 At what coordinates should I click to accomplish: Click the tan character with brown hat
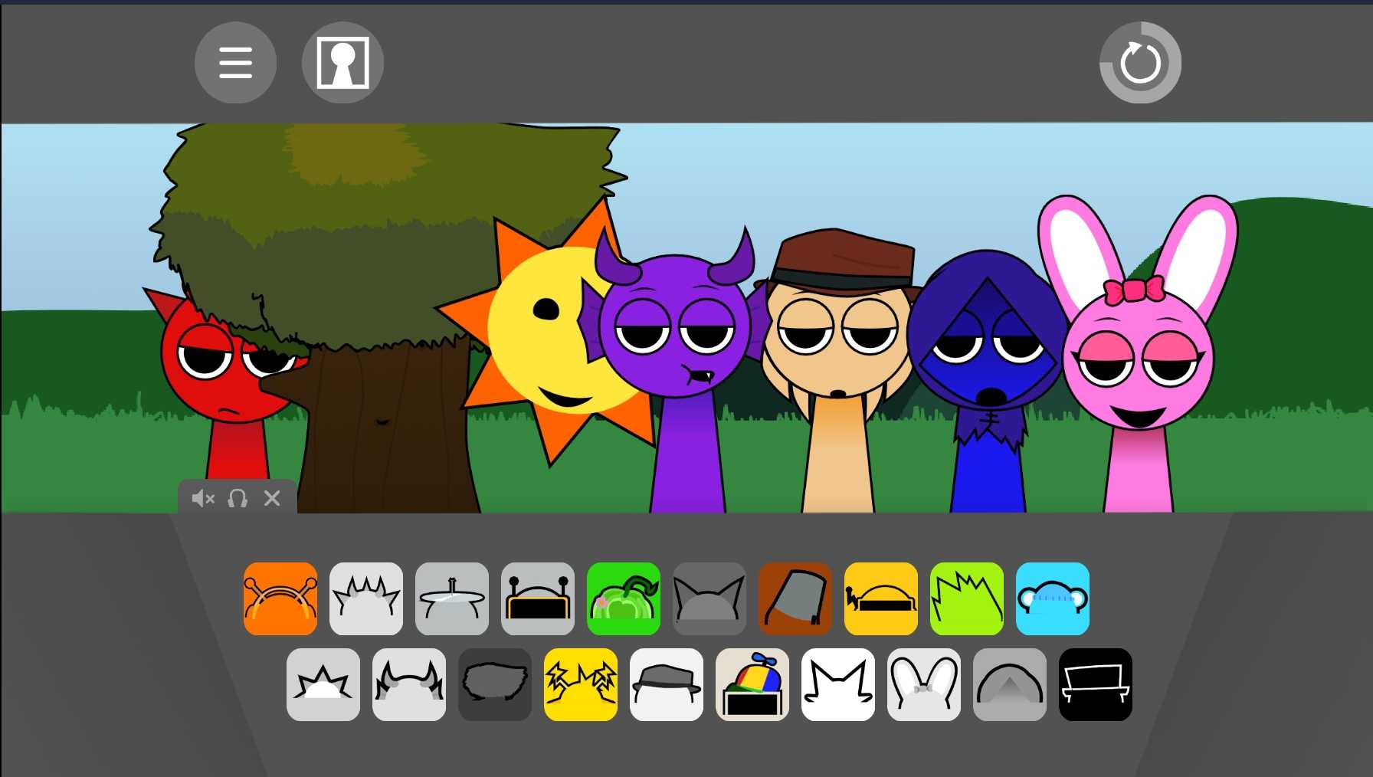(839, 345)
